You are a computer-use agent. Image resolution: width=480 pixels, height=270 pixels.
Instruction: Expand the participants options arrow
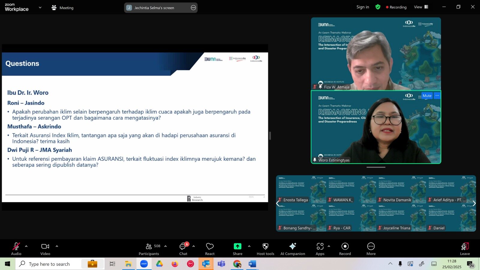[x=165, y=246]
